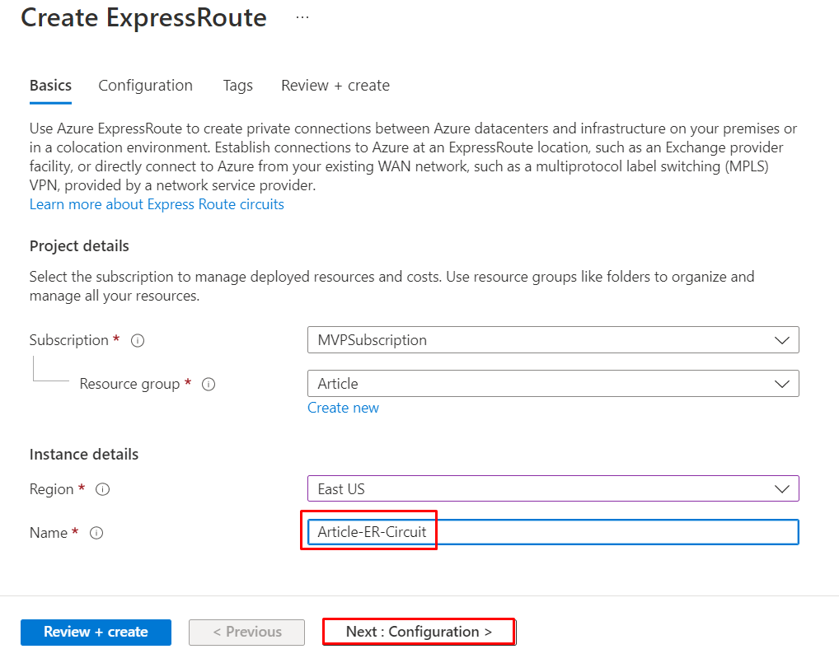Viewport: 839px width, 663px height.
Task: Switch to the Configuration tab
Action: click(x=145, y=85)
